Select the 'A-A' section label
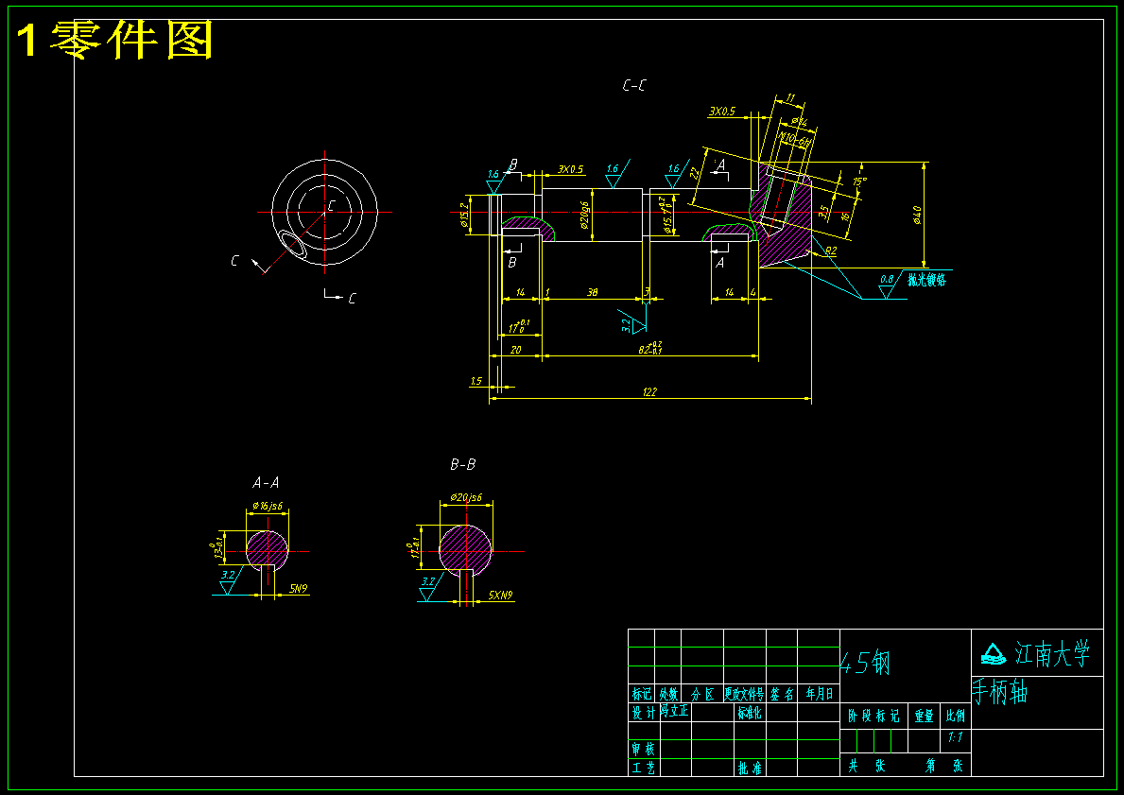 (266, 483)
